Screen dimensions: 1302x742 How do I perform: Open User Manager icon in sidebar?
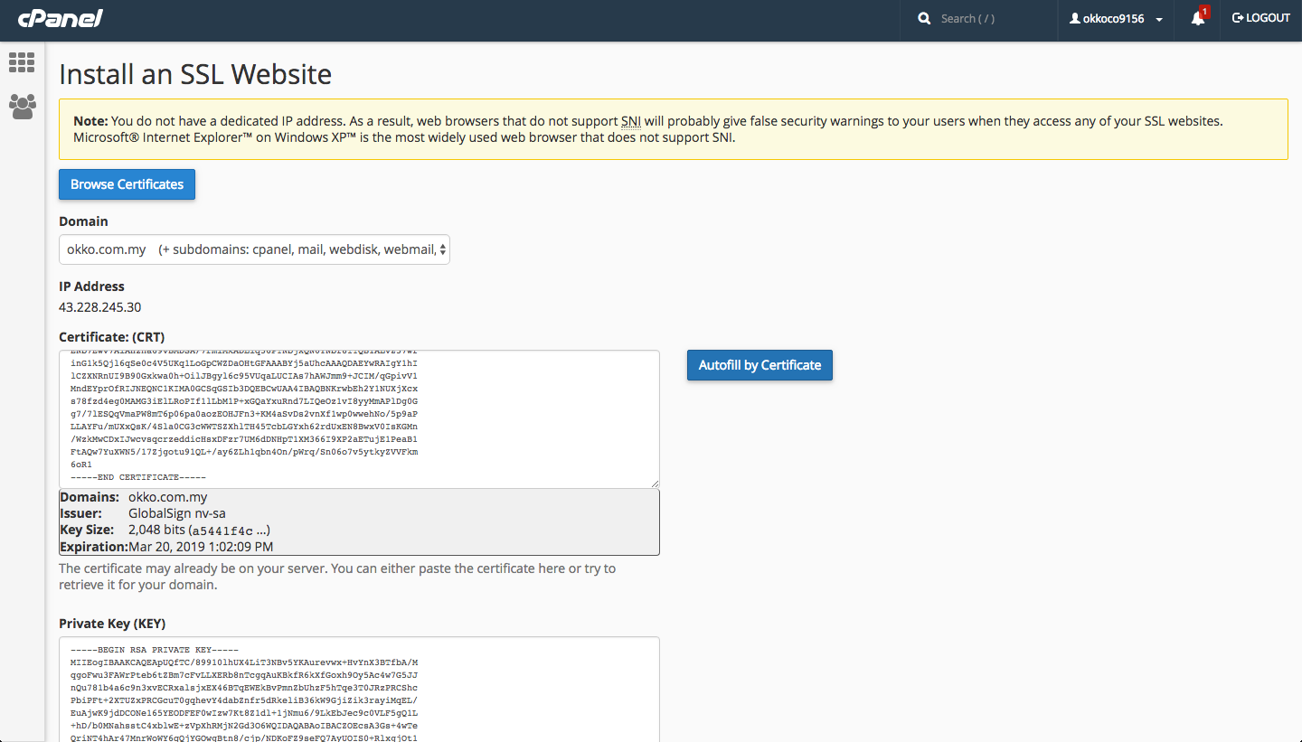tap(22, 107)
